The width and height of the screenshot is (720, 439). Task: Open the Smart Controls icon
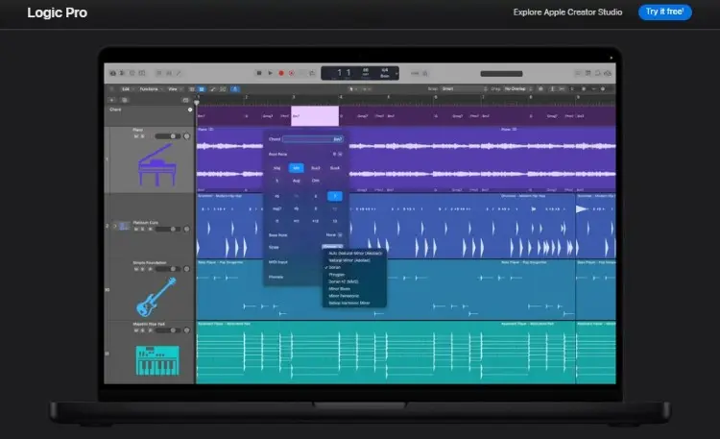pyautogui.click(x=158, y=73)
